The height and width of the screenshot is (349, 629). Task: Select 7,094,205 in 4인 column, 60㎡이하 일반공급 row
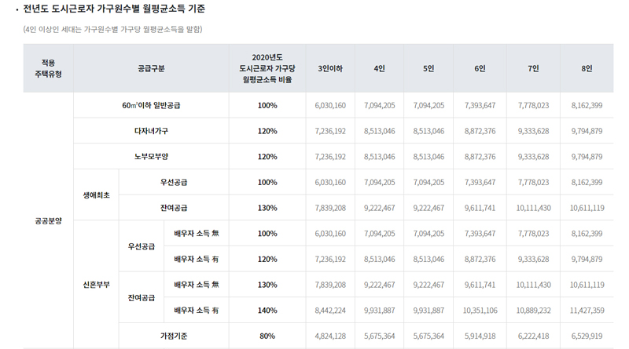(x=380, y=105)
